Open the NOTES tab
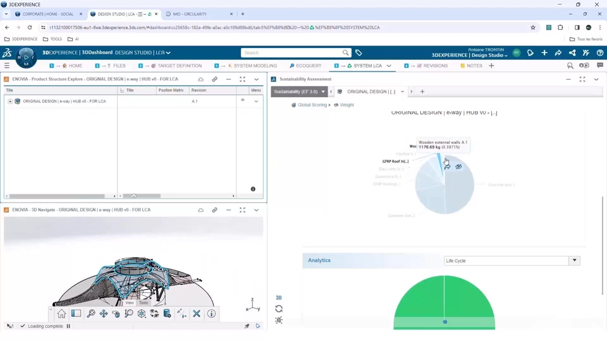 point(471,66)
